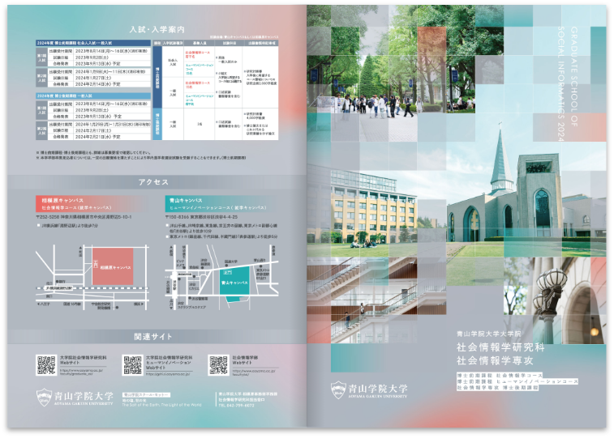Click the 社会情報学専攻 title on the front cover
The width and height of the screenshot is (614, 438).
point(495,360)
